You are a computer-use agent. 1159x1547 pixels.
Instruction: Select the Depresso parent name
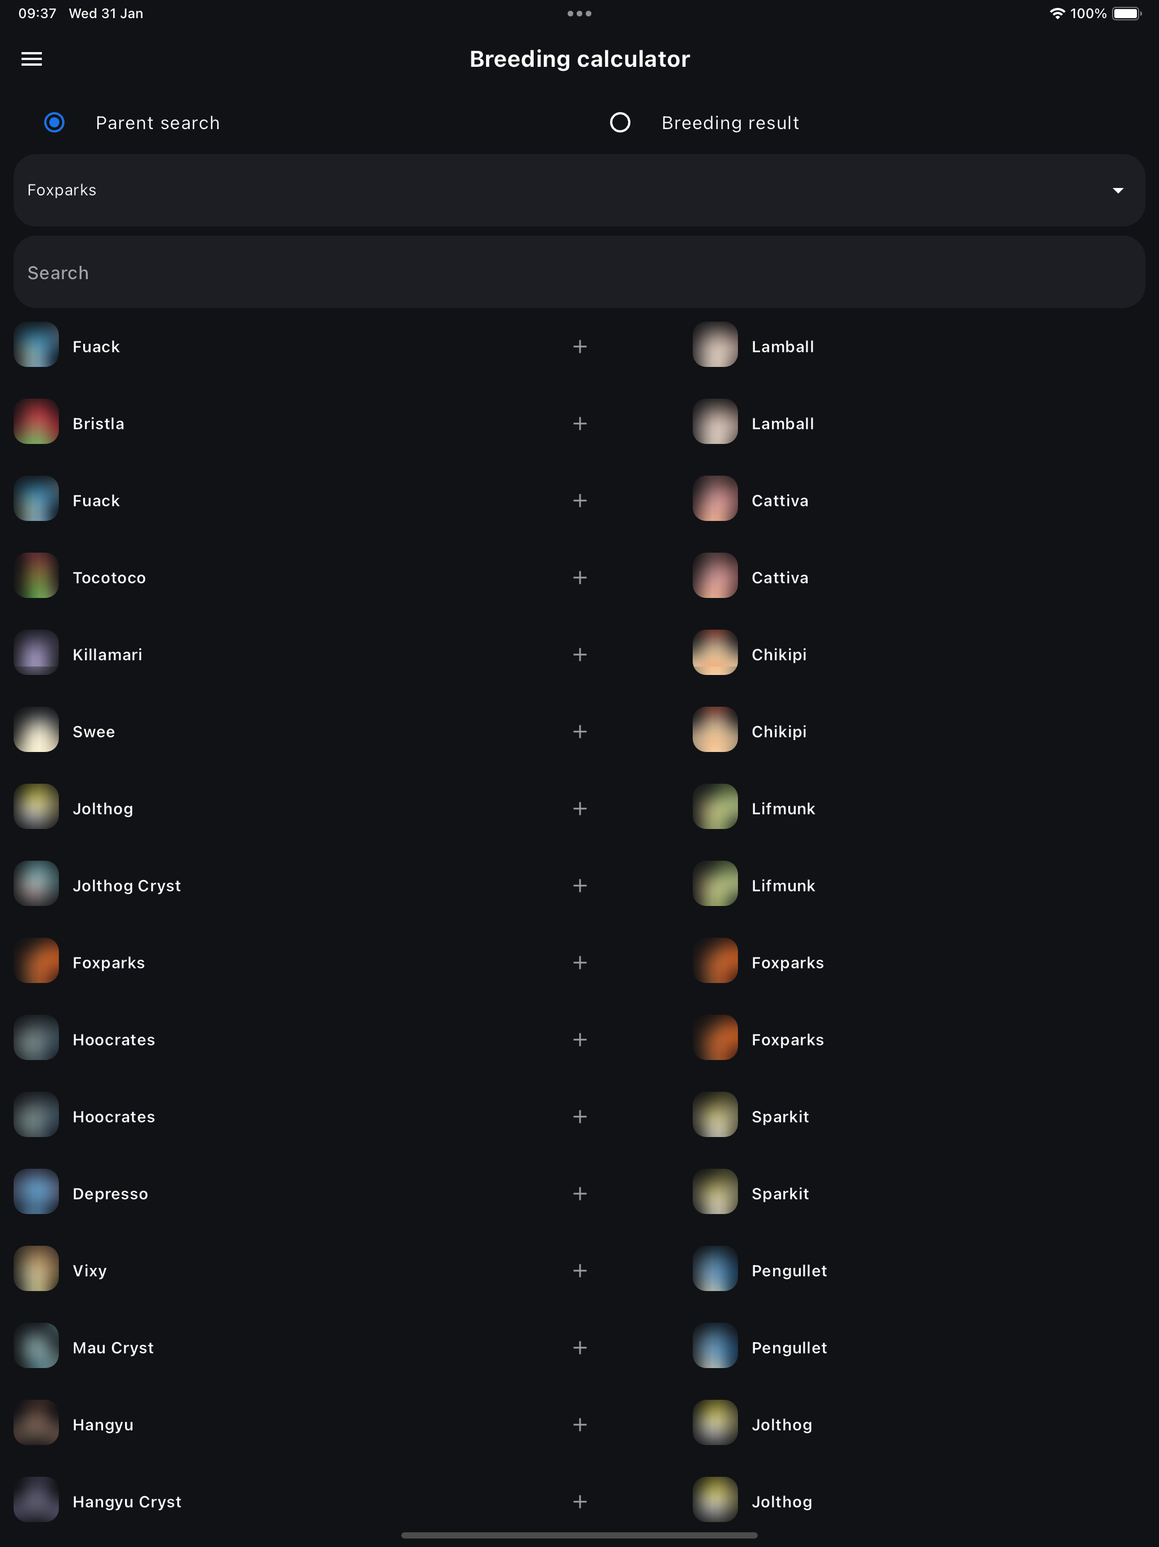[x=110, y=1194]
